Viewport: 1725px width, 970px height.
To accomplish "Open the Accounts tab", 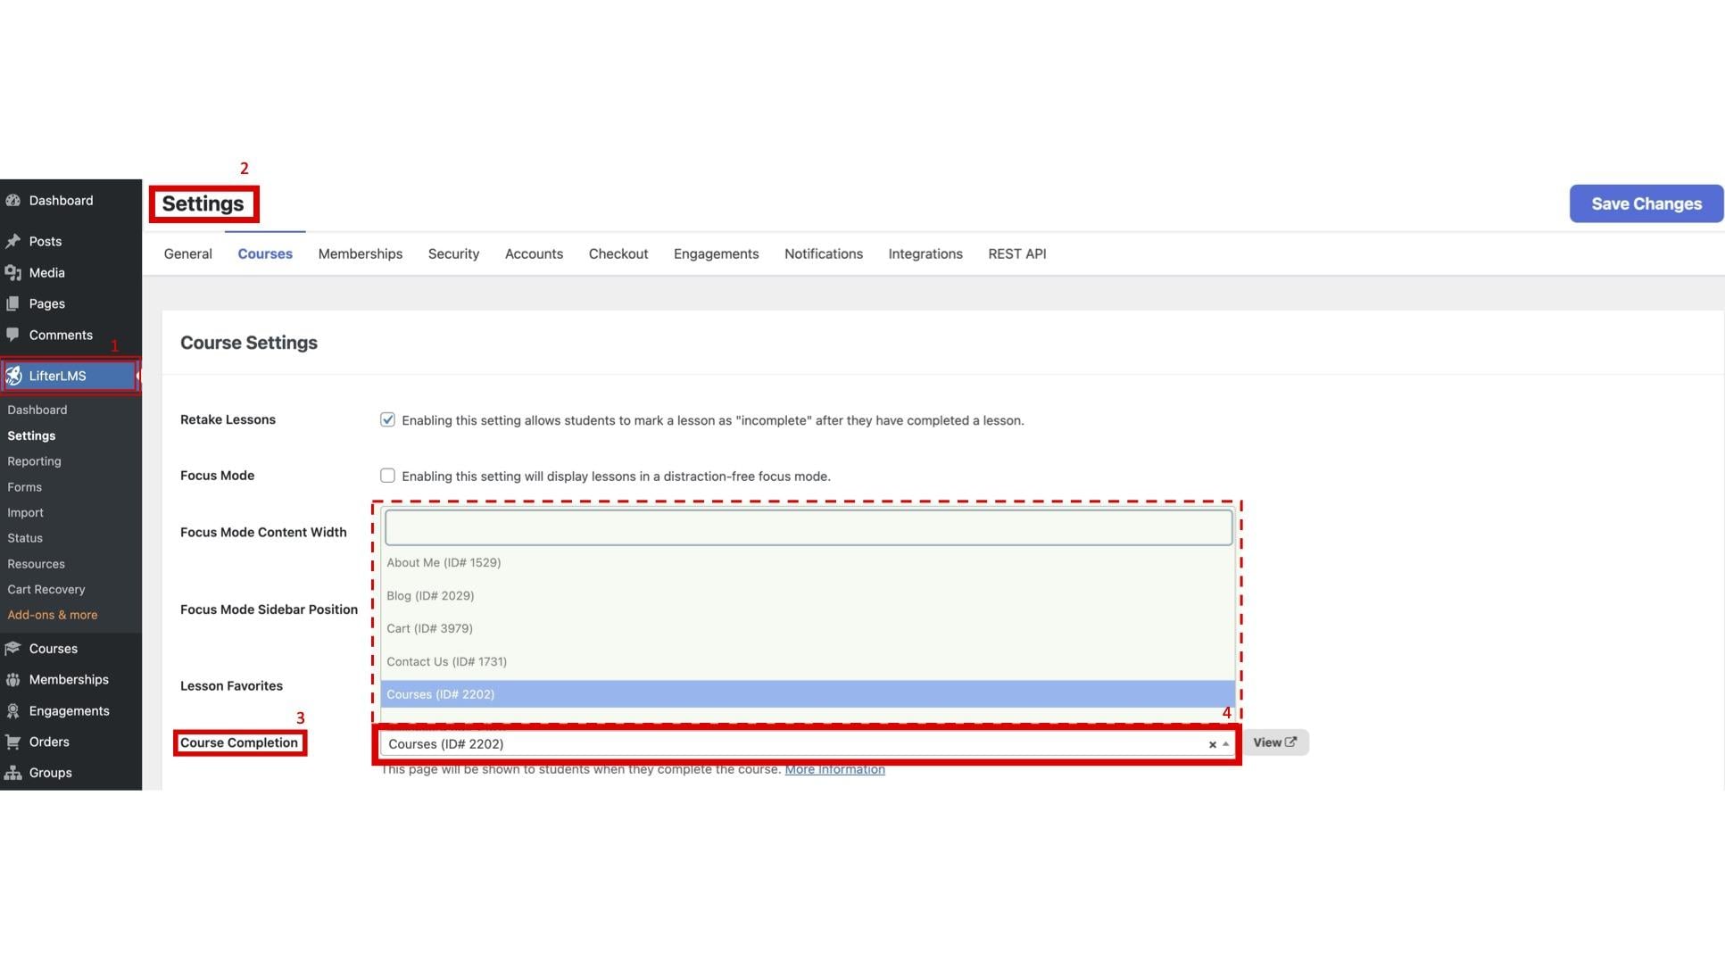I will 534,254.
